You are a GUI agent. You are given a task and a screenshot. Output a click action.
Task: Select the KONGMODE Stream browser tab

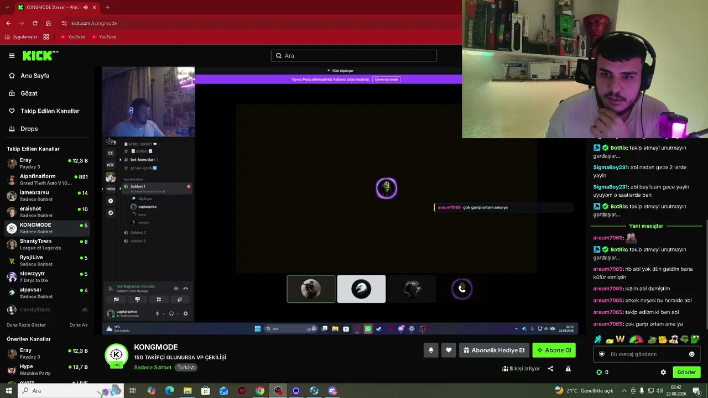[x=57, y=7]
